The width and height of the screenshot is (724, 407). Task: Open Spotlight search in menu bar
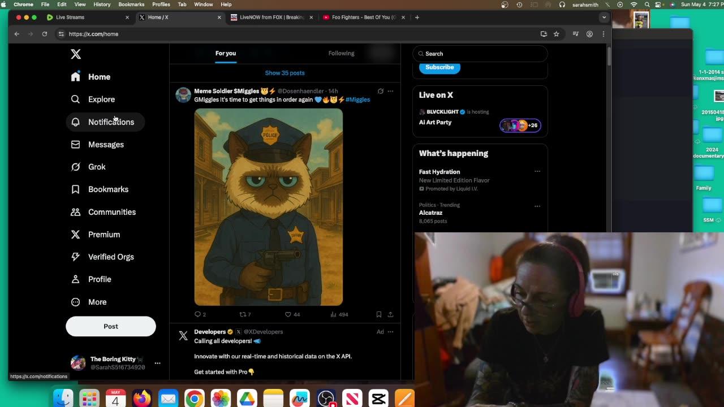[647, 5]
